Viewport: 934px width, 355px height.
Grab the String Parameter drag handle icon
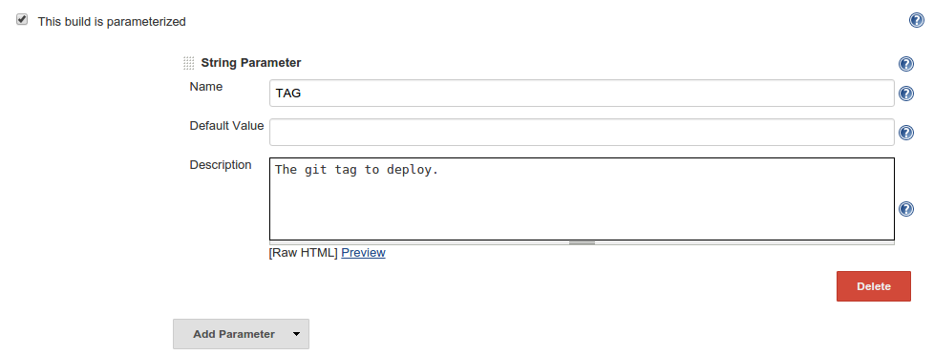189,63
